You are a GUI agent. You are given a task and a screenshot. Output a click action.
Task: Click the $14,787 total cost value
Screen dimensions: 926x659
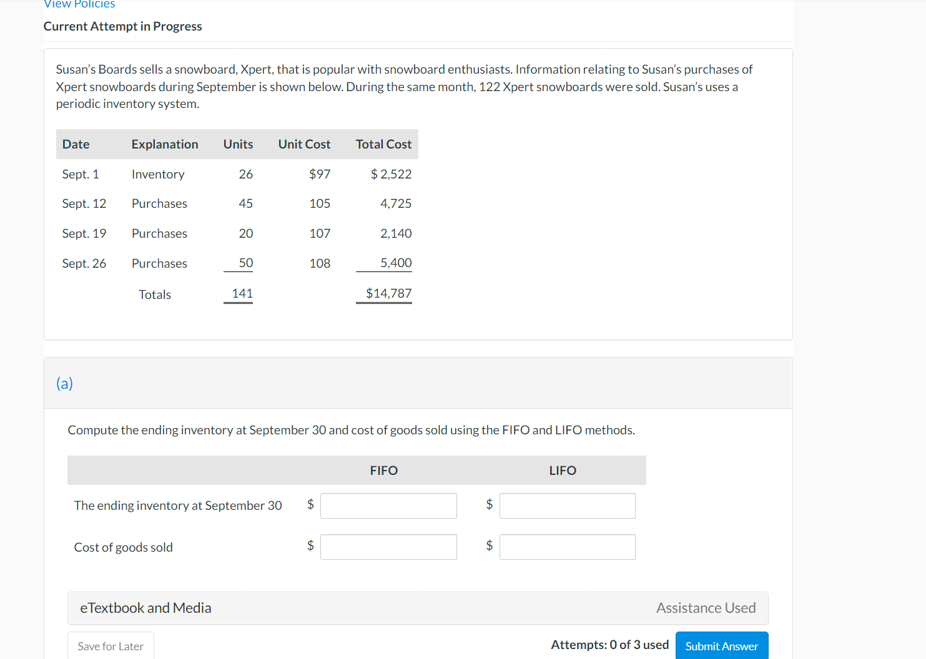[x=383, y=293]
